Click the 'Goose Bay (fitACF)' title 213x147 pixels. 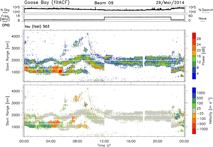[47, 3]
